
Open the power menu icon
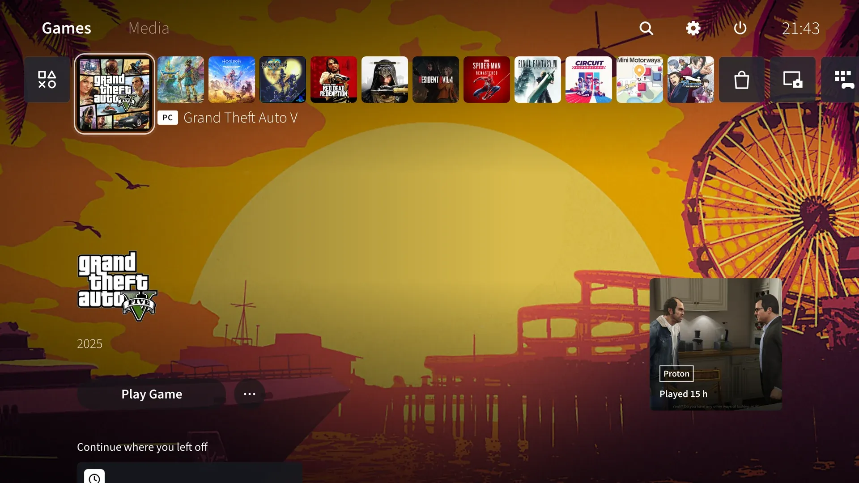tap(740, 28)
